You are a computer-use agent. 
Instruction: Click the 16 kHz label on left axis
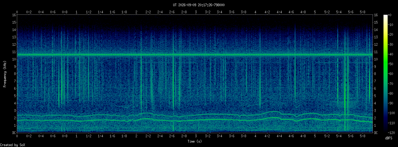14,15
